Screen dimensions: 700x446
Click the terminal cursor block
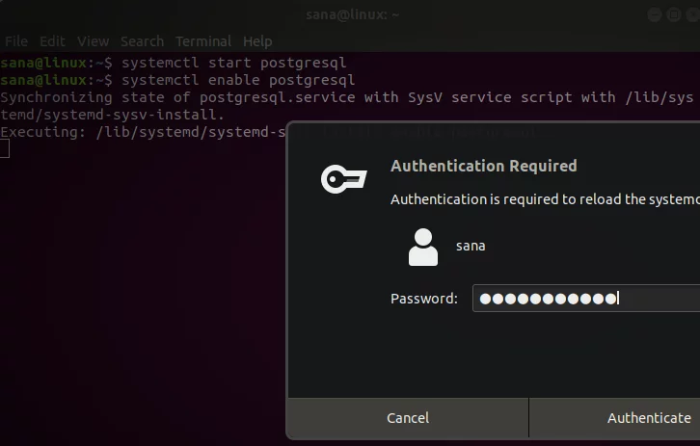point(4,148)
